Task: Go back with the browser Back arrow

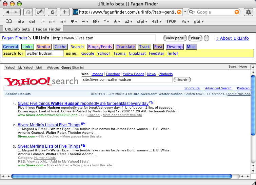Action: (7, 12)
